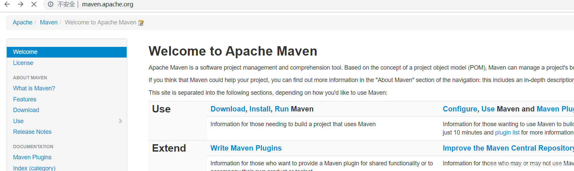Open the Download sidebar link

click(26, 110)
